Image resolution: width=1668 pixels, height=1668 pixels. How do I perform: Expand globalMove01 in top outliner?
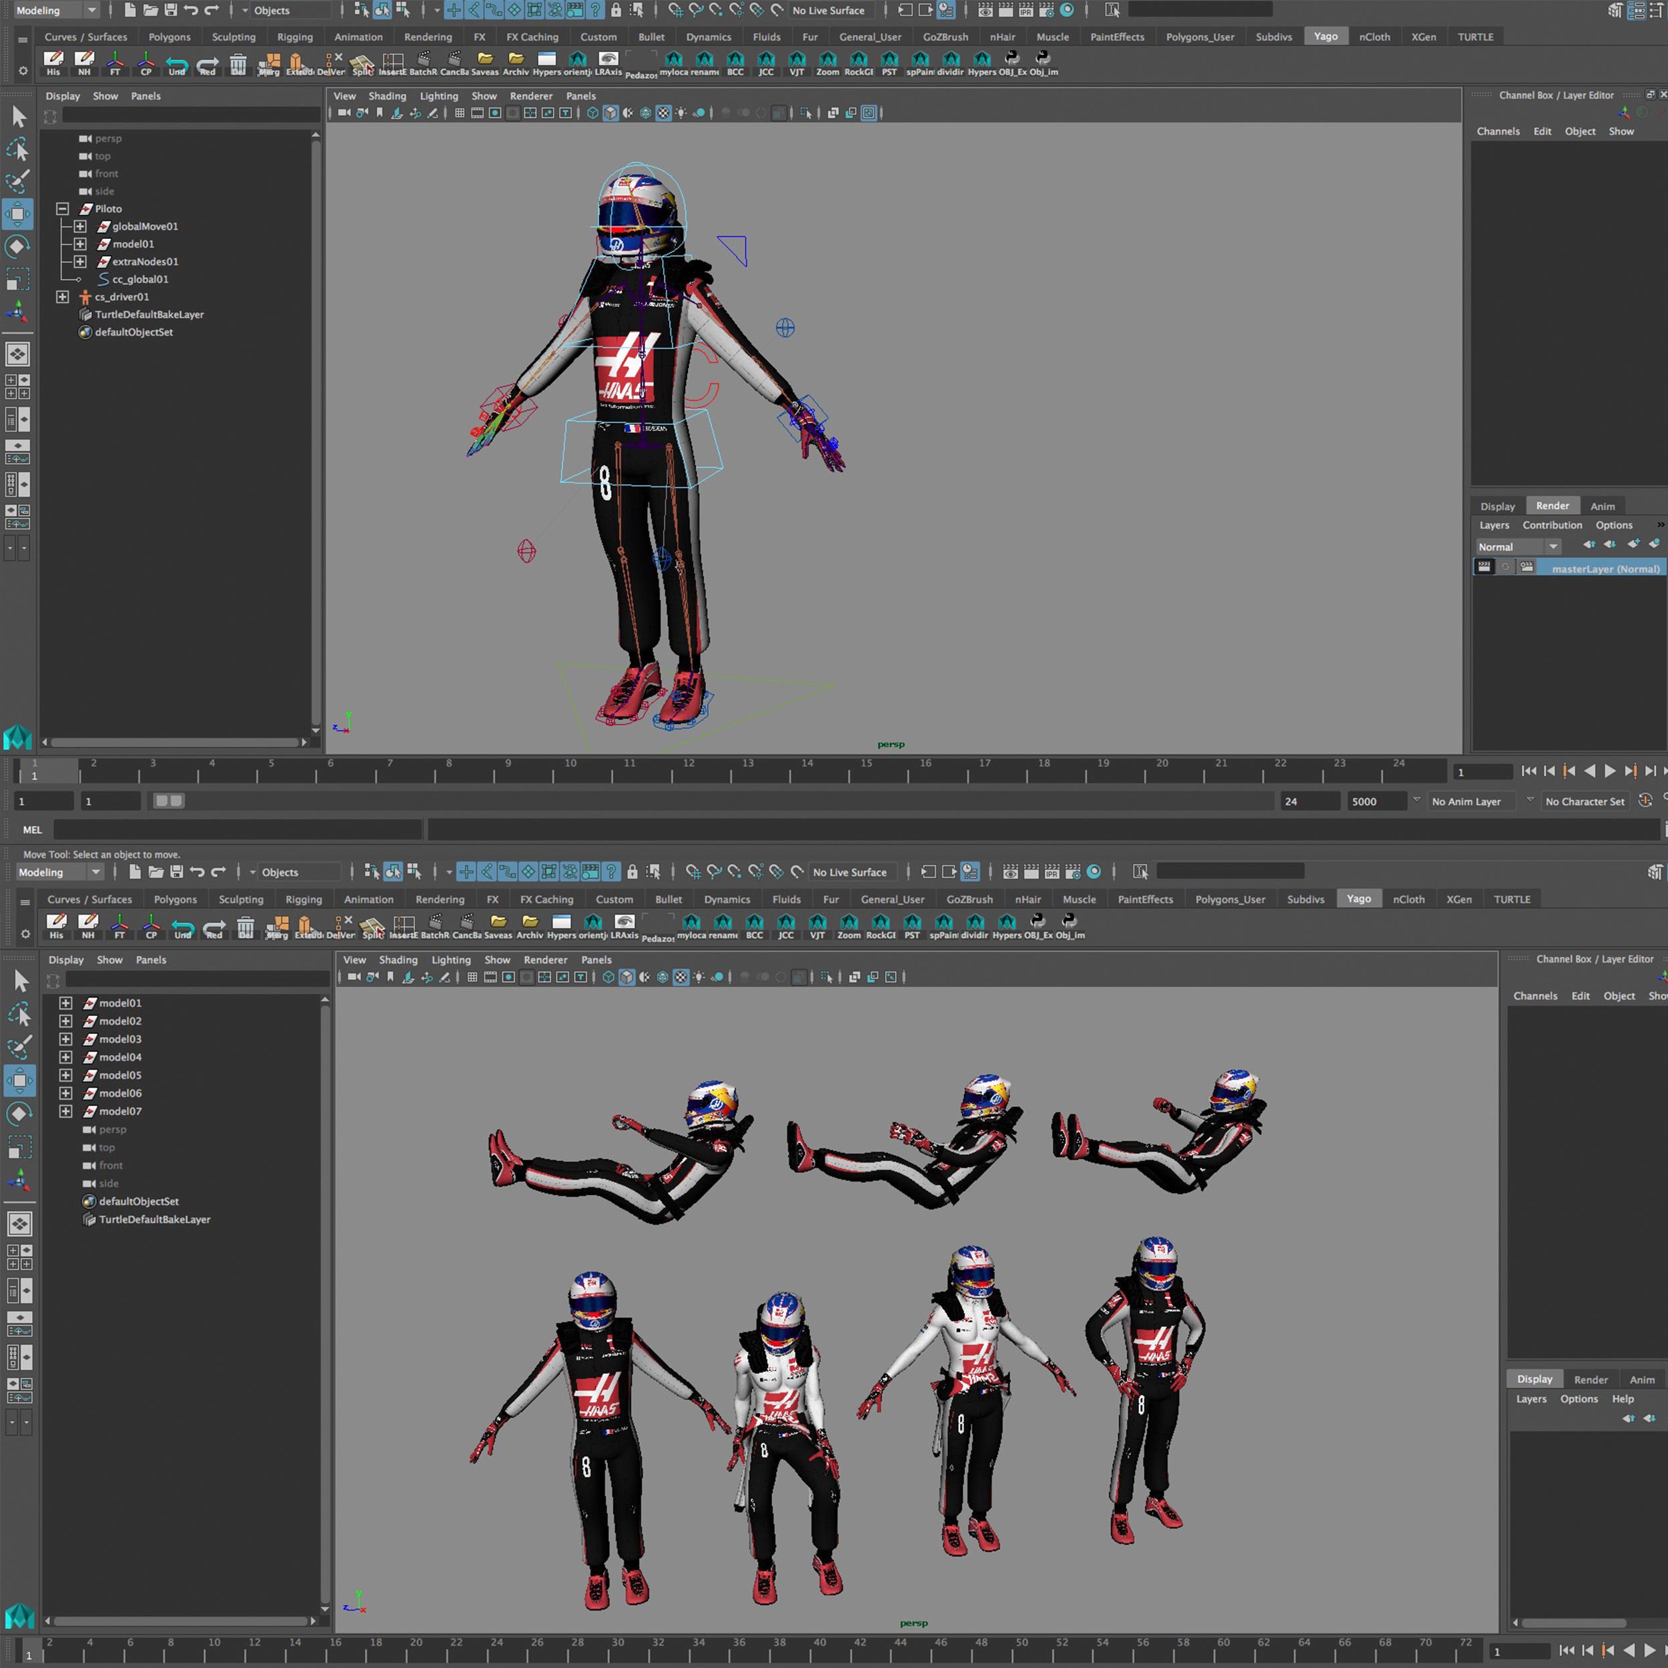(79, 226)
